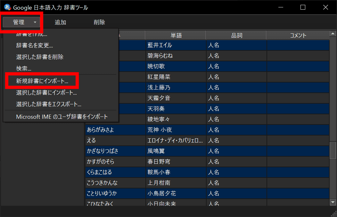Select 新規辞書にインポート... menu item
This screenshot has width=337, height=217.
42,82
